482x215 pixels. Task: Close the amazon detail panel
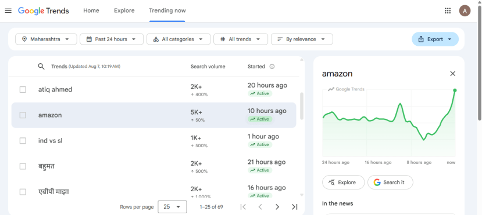tap(452, 74)
